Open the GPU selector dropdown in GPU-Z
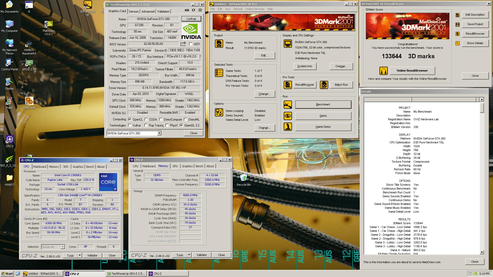Viewport: 493px width, 277px height. 159,133
